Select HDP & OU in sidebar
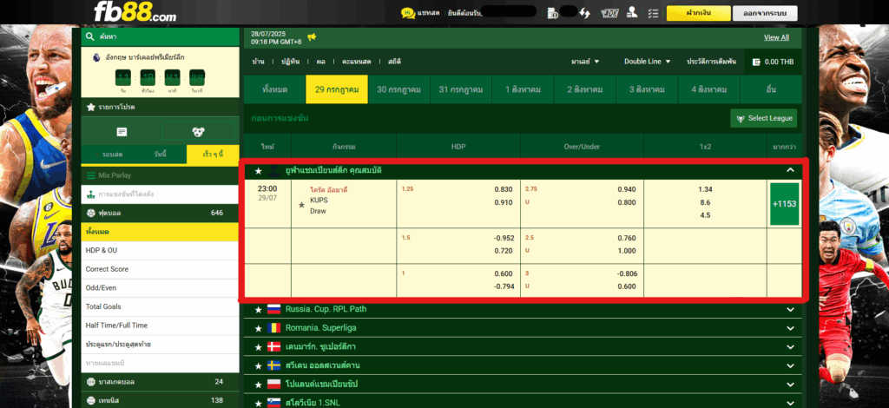This screenshot has height=408, width=889. pyautogui.click(x=160, y=251)
